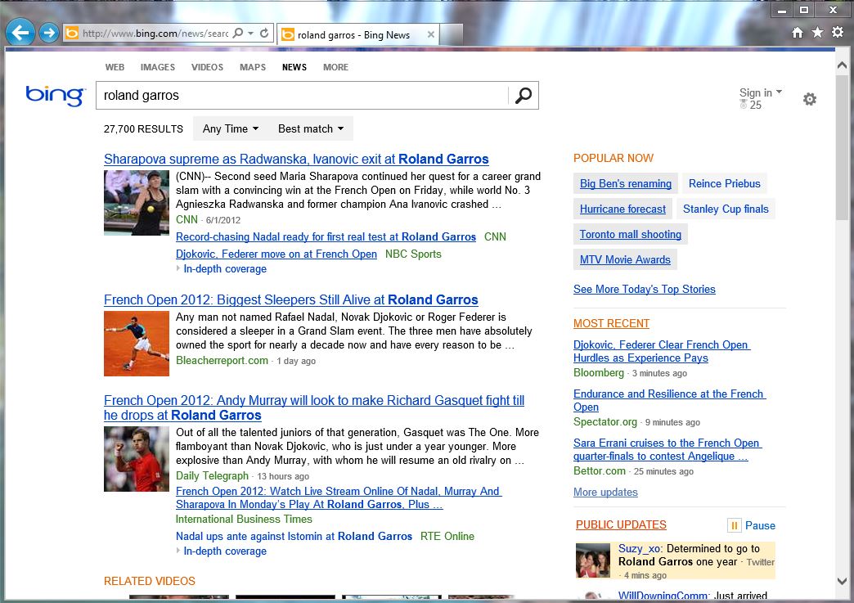Click Reince Priebus popular topic

pos(725,183)
